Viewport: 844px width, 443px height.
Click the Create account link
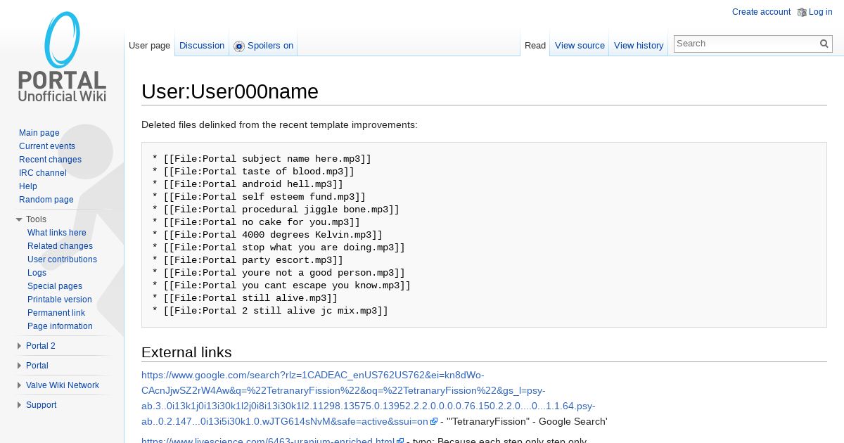[761, 12]
